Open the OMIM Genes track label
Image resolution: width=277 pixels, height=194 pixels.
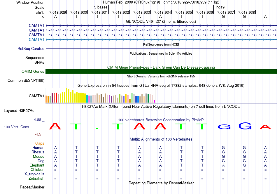33,71
